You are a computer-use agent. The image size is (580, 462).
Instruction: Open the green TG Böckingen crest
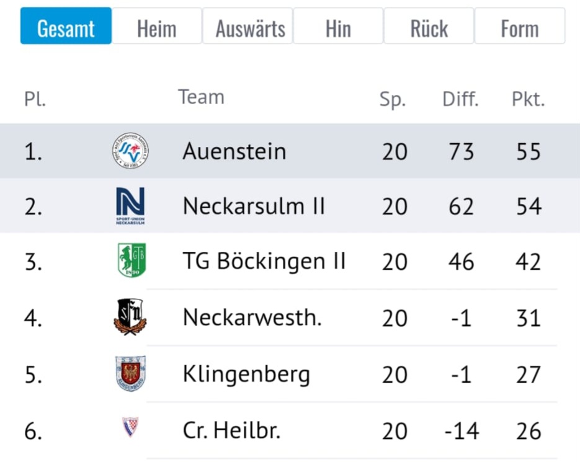point(132,260)
